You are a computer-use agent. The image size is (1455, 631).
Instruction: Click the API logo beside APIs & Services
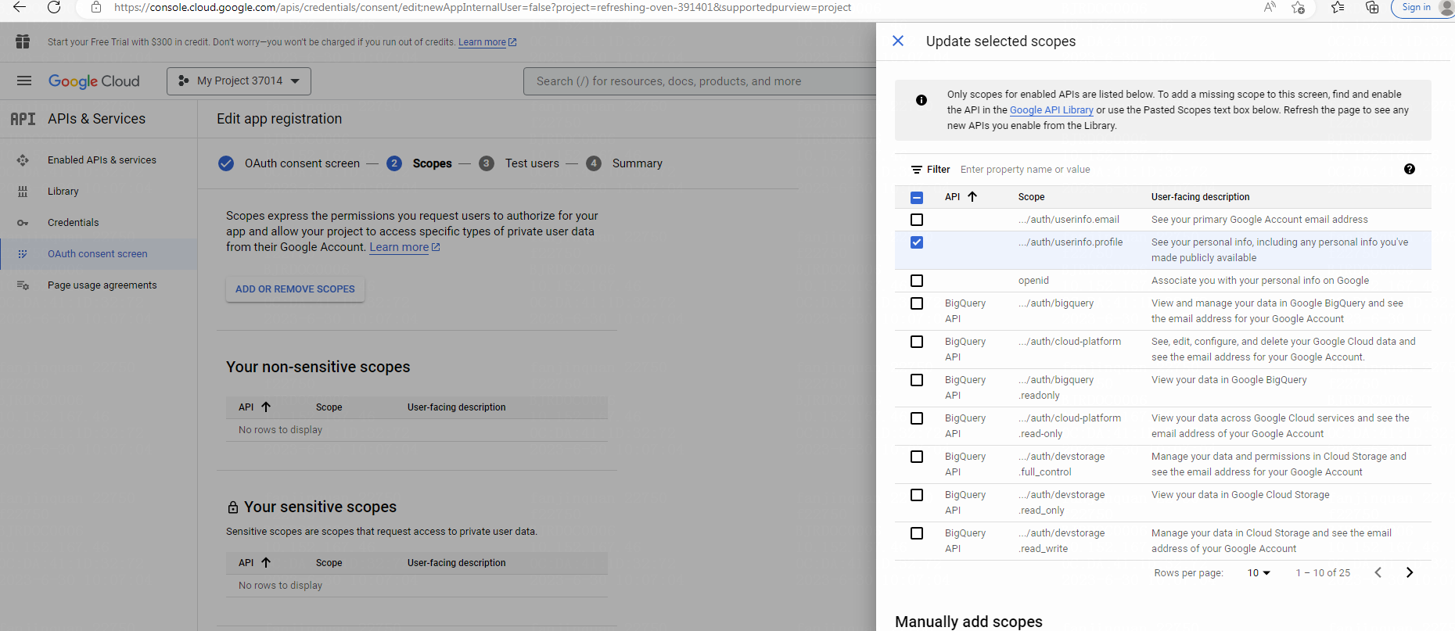[x=23, y=119]
